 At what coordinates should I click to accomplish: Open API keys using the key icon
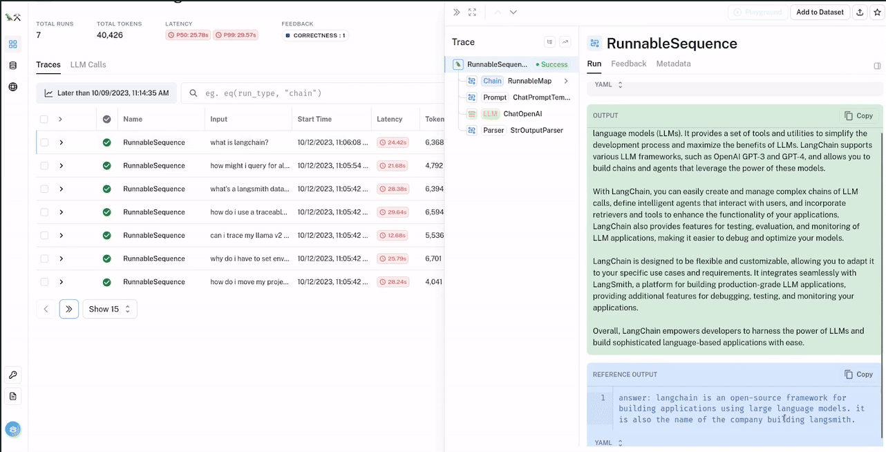pyautogui.click(x=12, y=375)
